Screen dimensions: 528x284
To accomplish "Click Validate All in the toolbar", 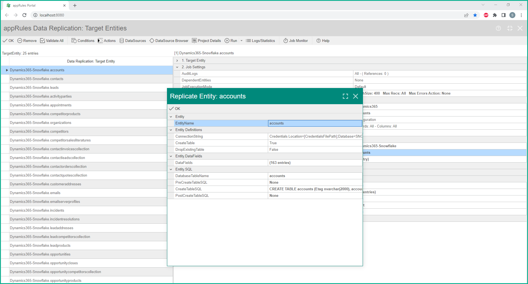I will 52,41.
